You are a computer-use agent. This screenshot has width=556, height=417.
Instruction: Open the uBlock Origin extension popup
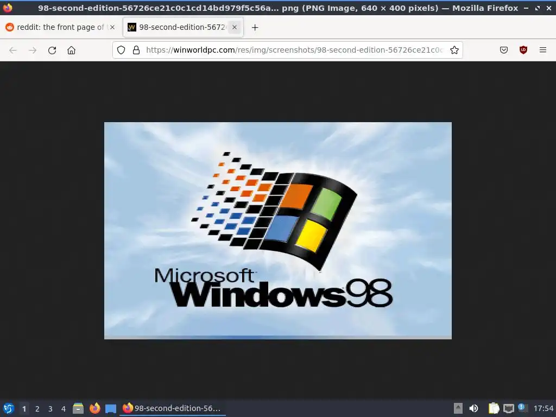pyautogui.click(x=523, y=50)
